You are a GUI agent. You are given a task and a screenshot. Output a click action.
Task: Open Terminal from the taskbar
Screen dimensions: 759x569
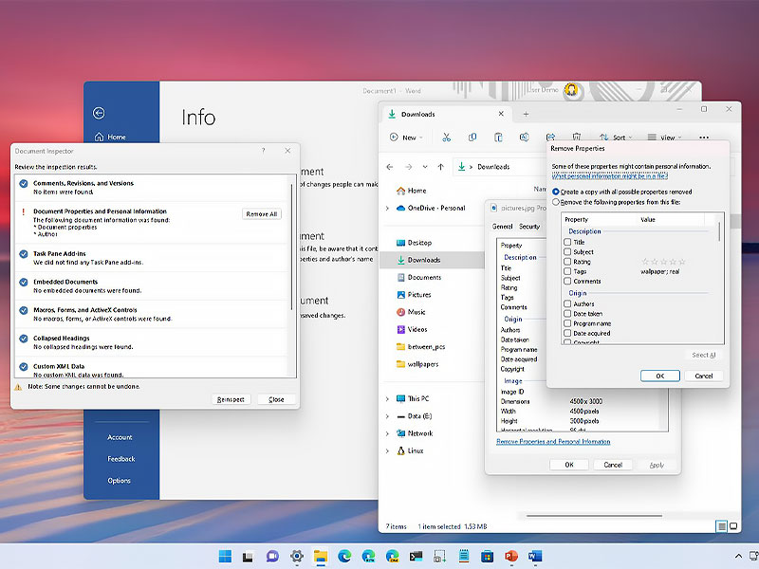416,557
